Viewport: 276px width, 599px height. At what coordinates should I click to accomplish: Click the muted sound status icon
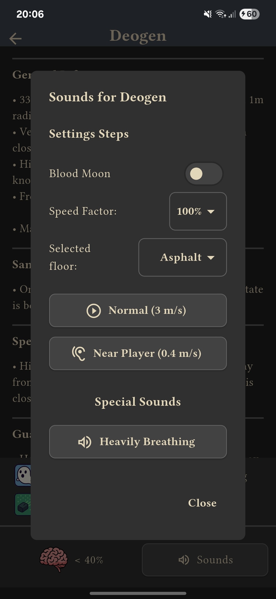208,14
